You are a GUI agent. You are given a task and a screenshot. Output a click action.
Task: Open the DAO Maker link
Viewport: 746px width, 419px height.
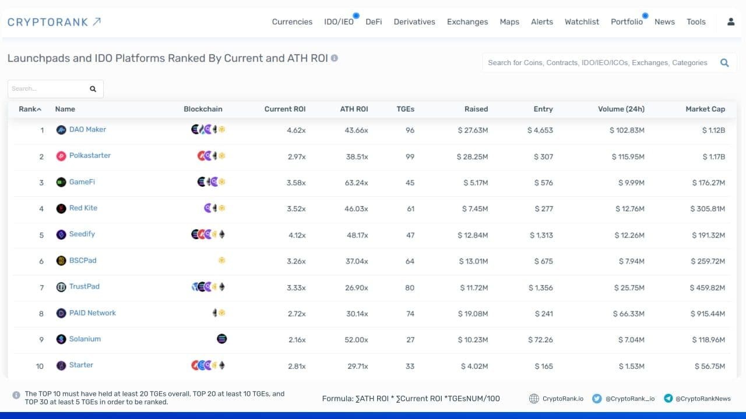pyautogui.click(x=87, y=129)
